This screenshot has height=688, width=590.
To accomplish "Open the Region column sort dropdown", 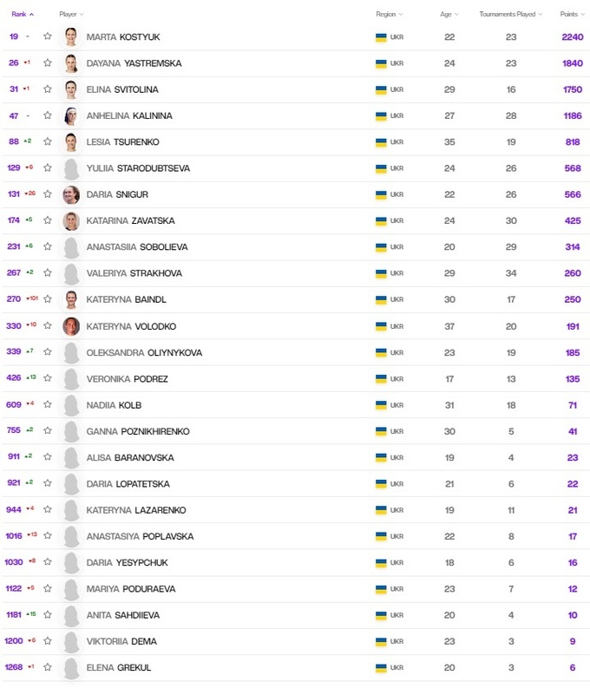I will coord(390,15).
